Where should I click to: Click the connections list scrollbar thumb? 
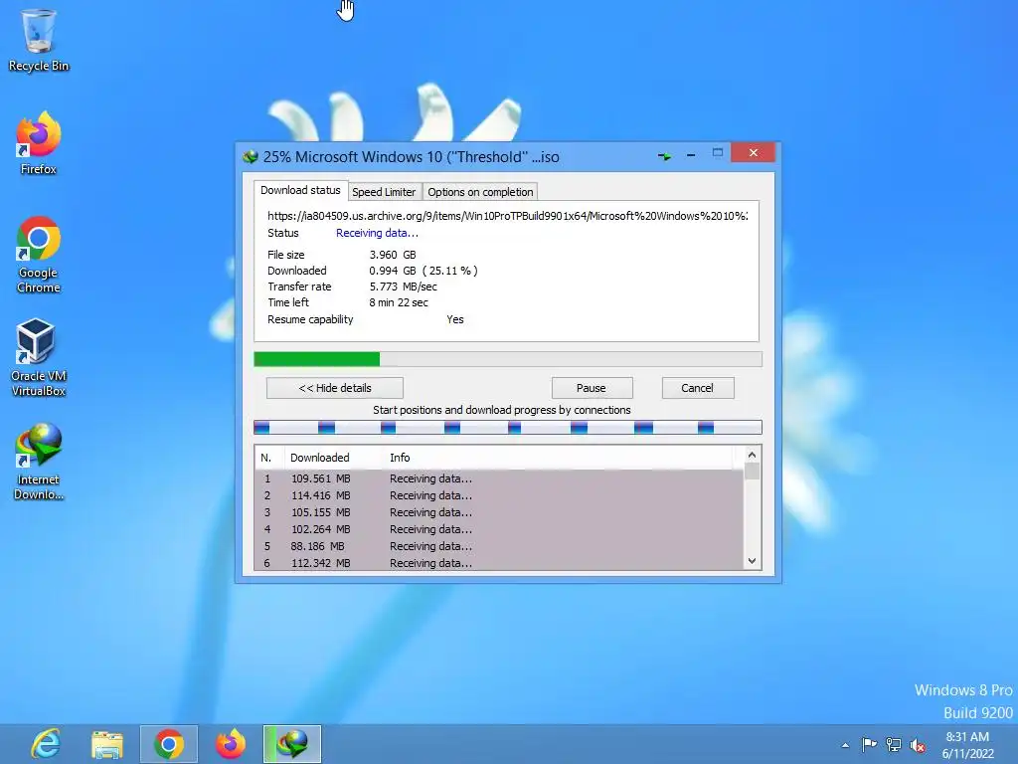[x=752, y=471]
